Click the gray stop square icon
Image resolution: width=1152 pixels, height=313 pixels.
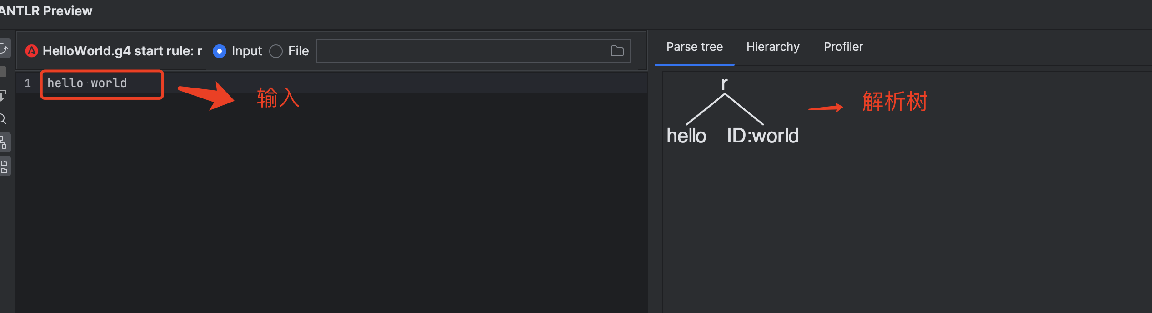(x=3, y=72)
